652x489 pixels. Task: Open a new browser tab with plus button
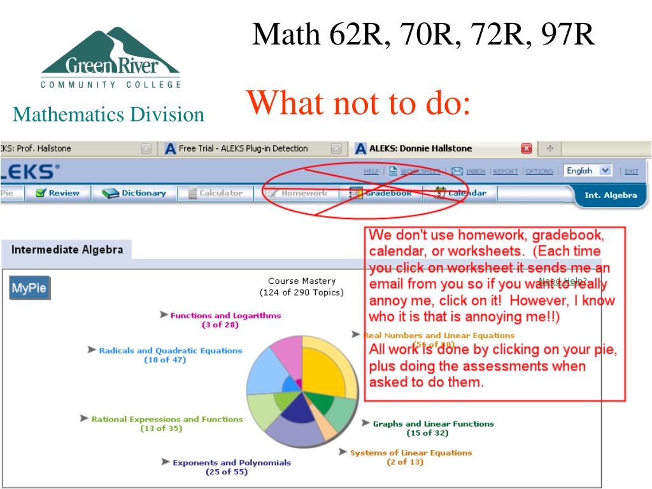click(550, 148)
